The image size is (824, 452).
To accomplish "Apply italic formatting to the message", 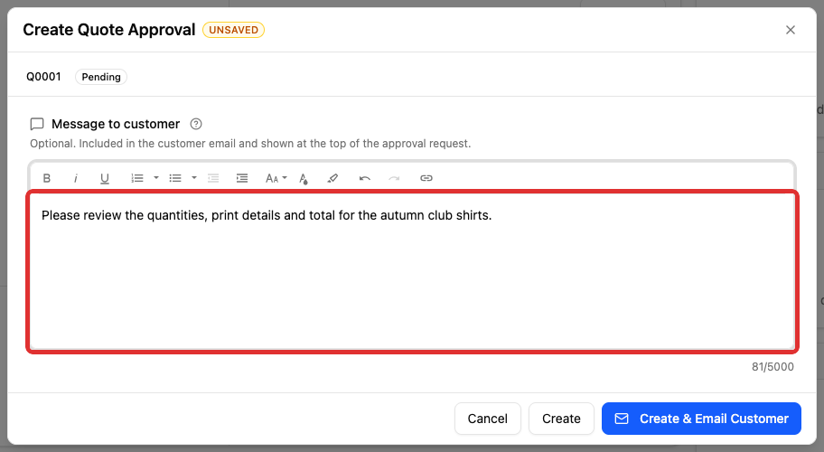I will pos(76,178).
